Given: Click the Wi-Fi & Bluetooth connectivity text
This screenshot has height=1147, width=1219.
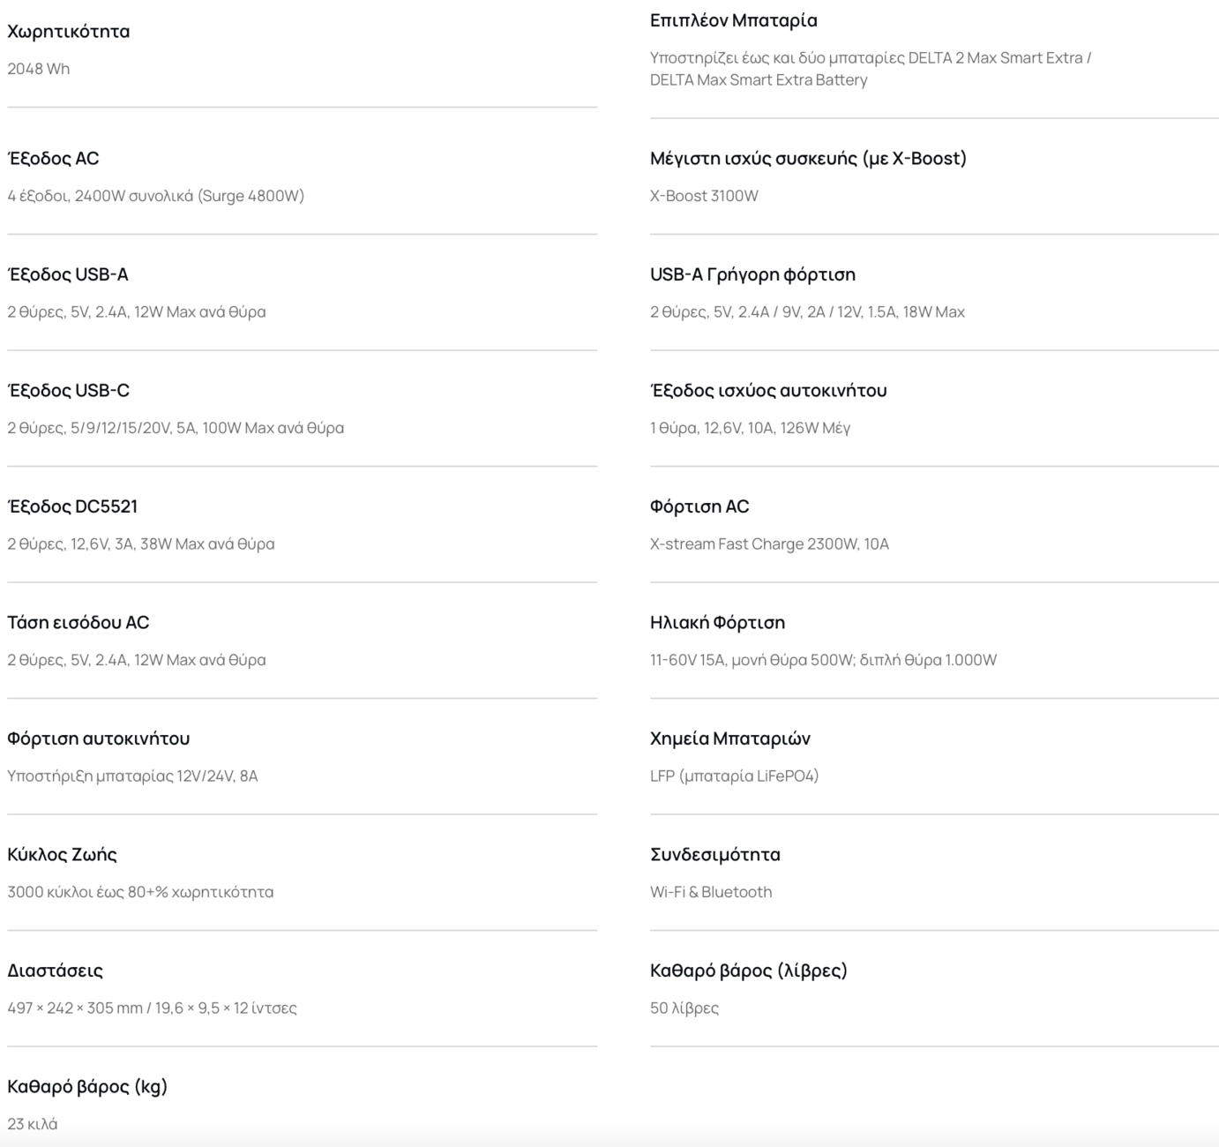Looking at the screenshot, I should pos(711,892).
